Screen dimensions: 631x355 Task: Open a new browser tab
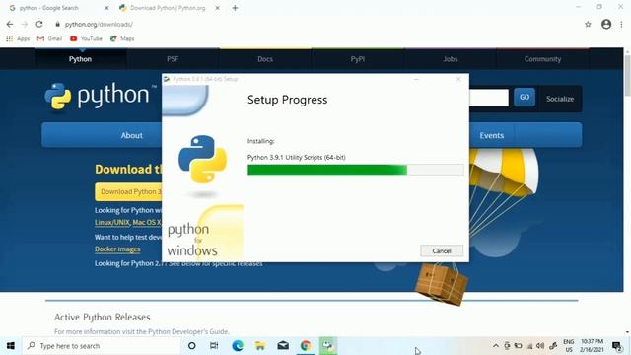pos(235,8)
